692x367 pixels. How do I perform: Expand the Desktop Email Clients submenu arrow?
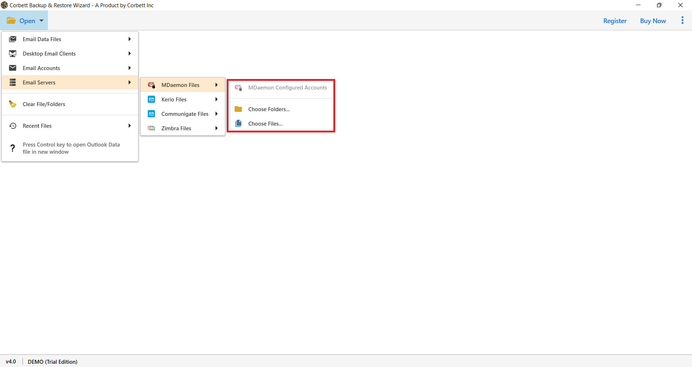point(129,53)
